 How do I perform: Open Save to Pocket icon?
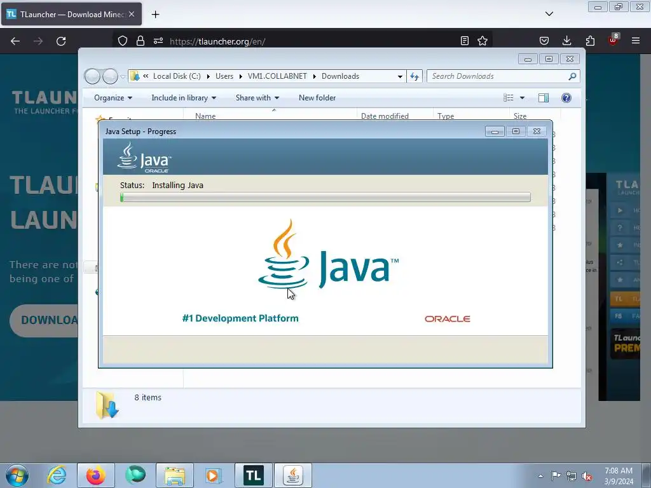pyautogui.click(x=544, y=41)
